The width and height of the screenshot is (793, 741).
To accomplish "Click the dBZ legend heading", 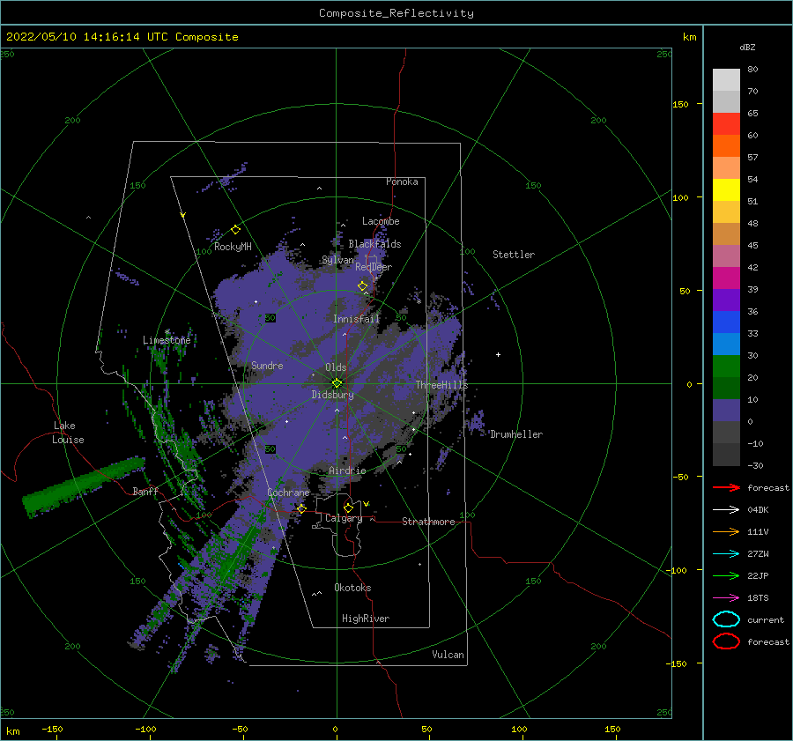I will point(747,48).
